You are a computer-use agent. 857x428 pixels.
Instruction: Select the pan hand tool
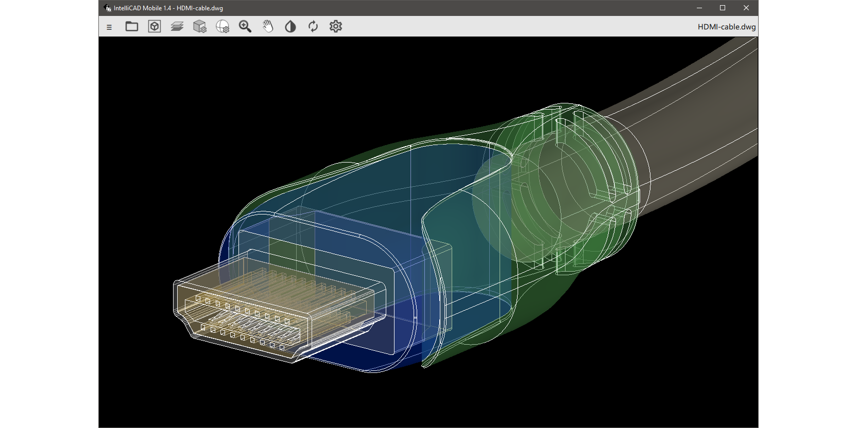(x=268, y=26)
